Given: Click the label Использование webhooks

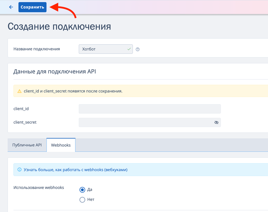Looking at the screenshot, I should [x=39, y=188].
